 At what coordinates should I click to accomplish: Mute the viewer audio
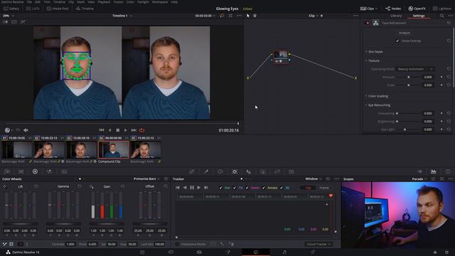coord(26,130)
